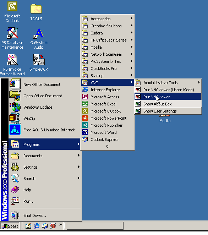Select Programs in the Start menu

pyautogui.click(x=45, y=144)
